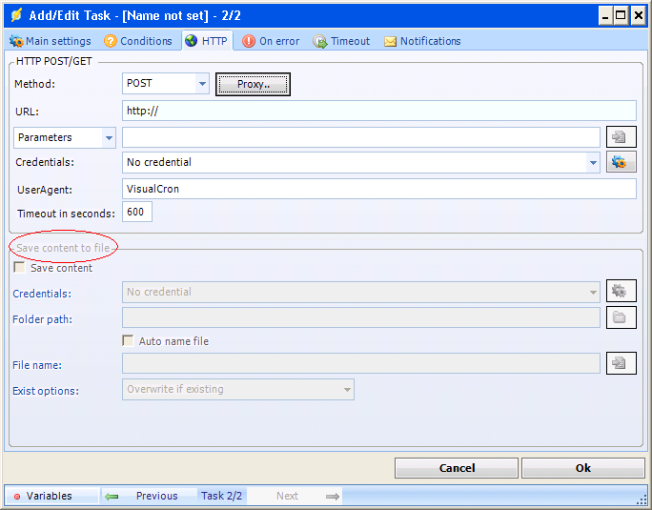Click the File name input field
This screenshot has width=652, height=510.
(x=361, y=363)
